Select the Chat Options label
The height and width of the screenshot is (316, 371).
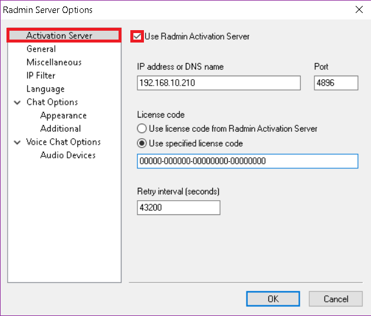coord(52,102)
